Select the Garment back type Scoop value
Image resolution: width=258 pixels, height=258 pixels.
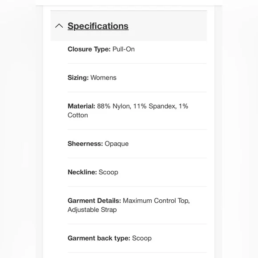[x=141, y=238]
